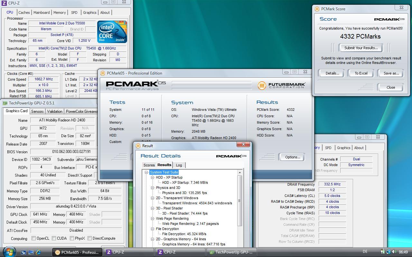Open PowerColor Giveaway tab in GPU-Z
This screenshot has height=257, width=412.
(81, 111)
